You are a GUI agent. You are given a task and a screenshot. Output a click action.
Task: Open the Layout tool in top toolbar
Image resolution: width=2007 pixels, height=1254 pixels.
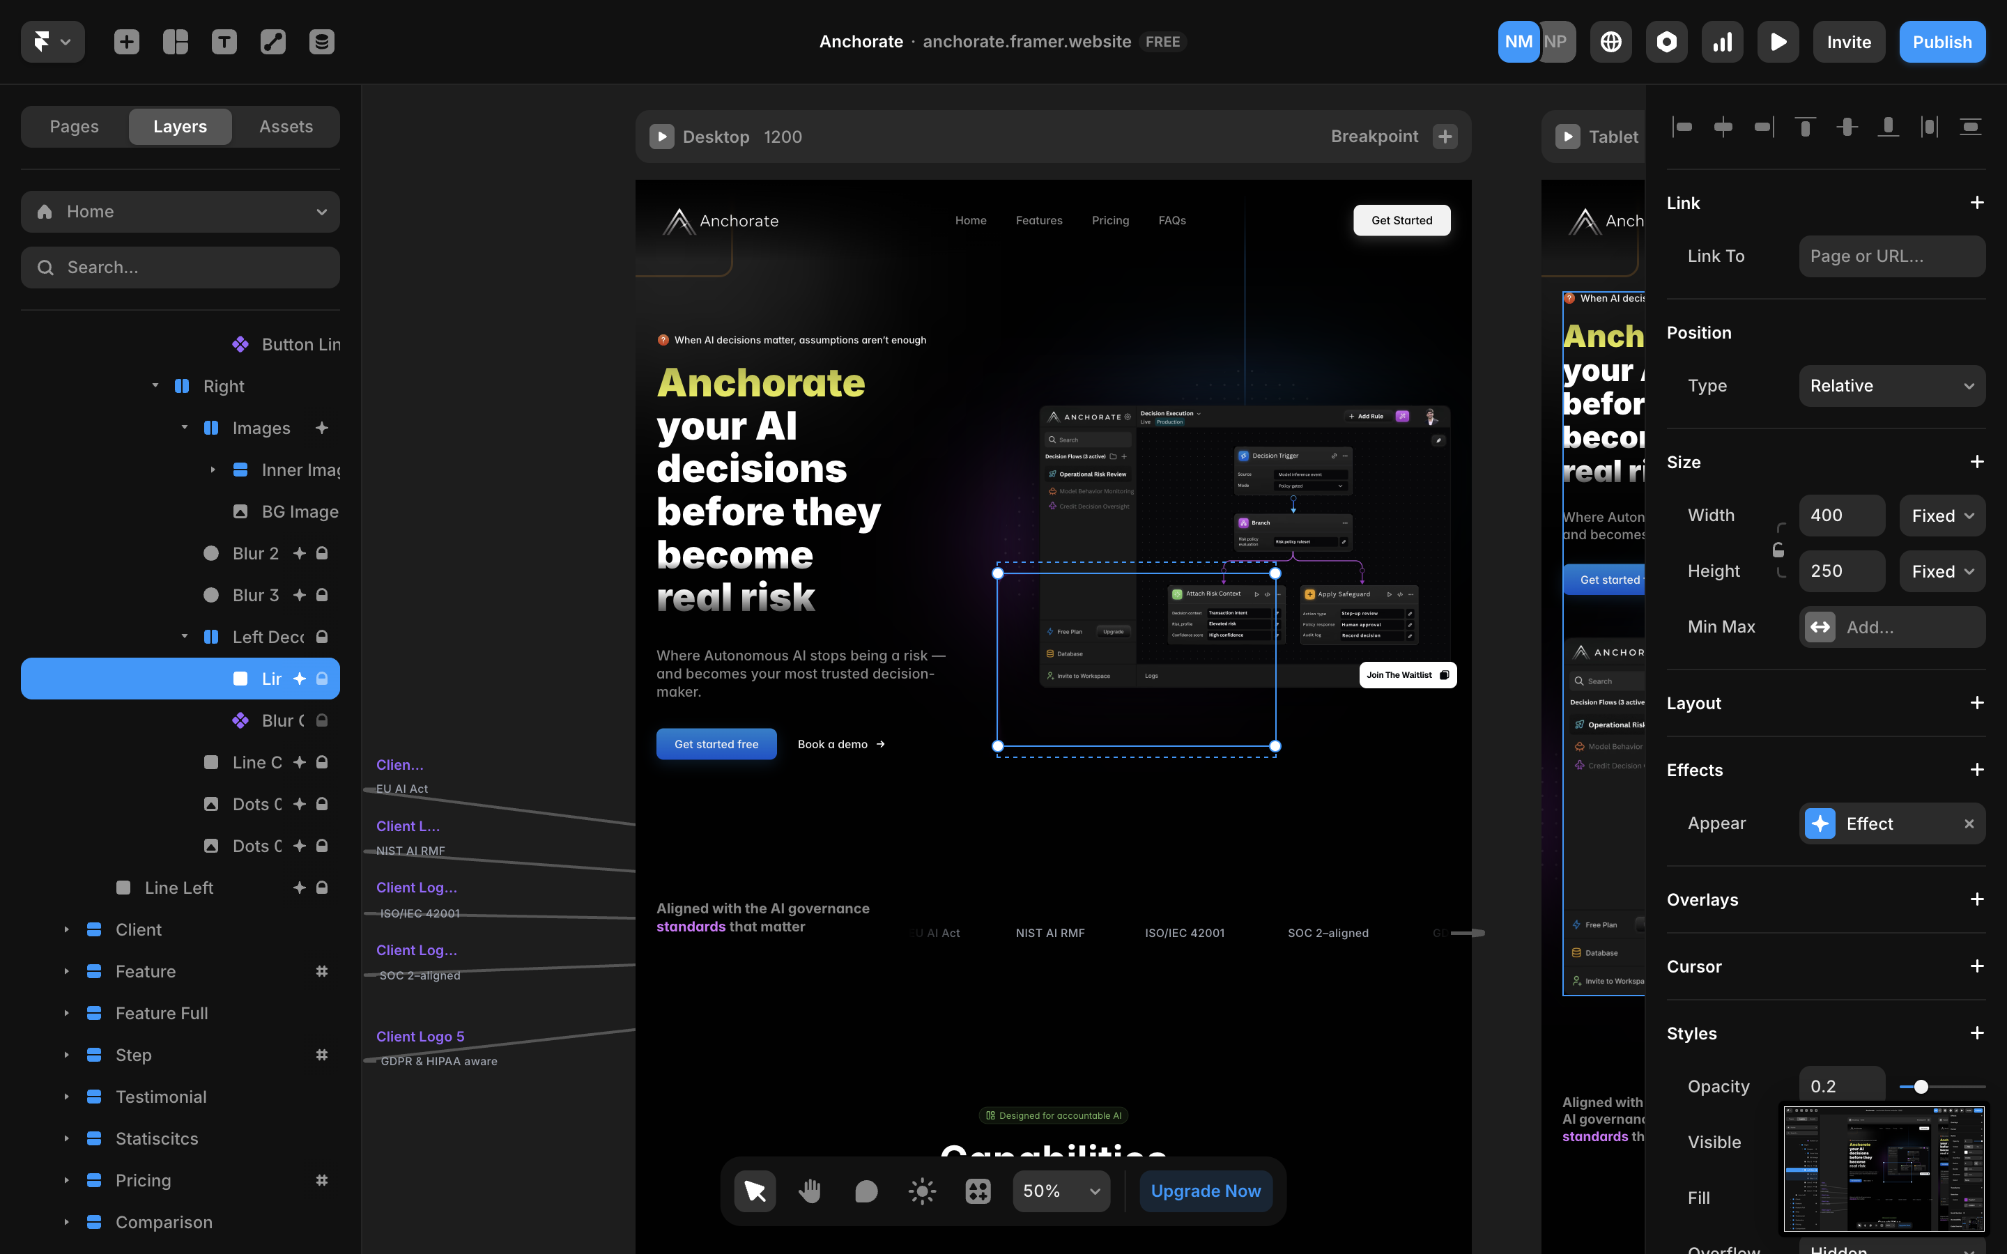pyautogui.click(x=175, y=42)
